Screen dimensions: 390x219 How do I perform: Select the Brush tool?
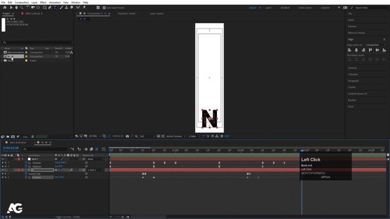(x=61, y=8)
